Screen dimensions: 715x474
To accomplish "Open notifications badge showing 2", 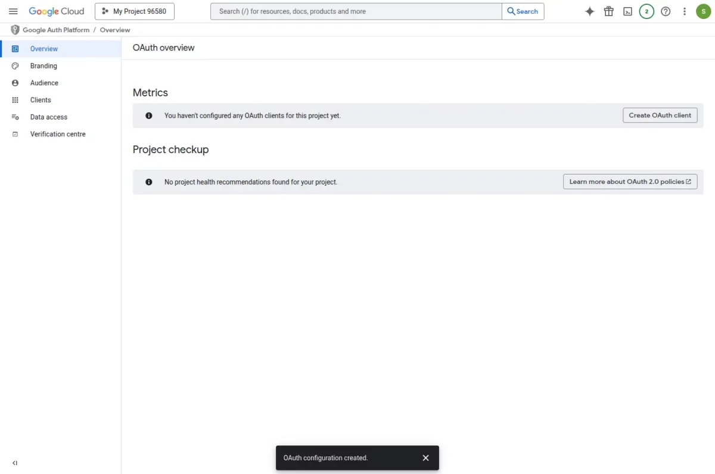I will pyautogui.click(x=646, y=11).
